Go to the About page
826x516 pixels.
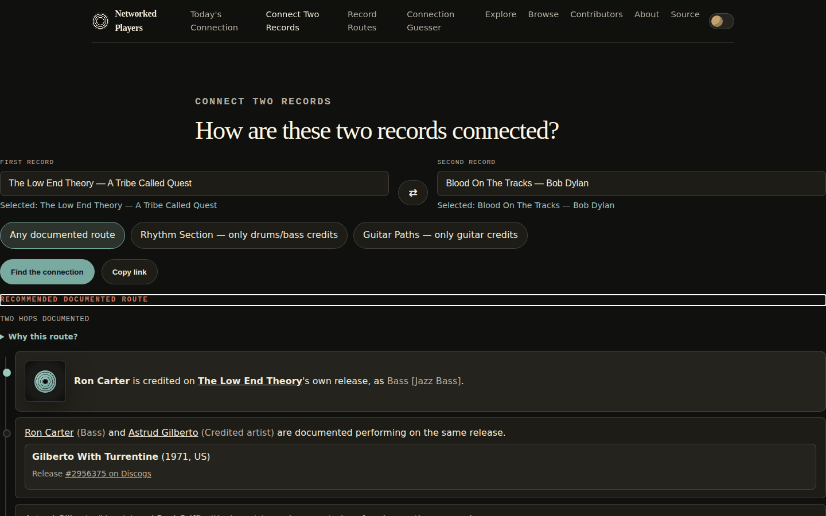(x=646, y=14)
